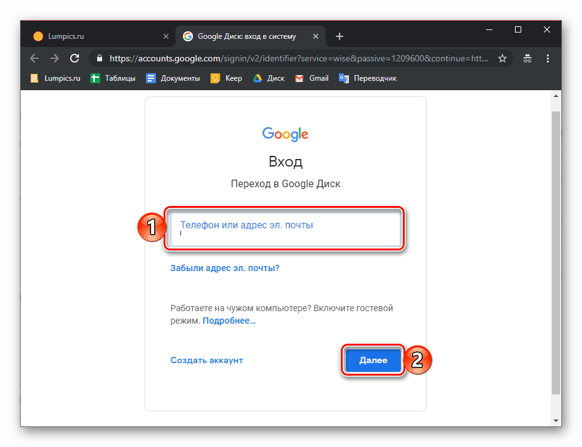Open the Gmail bookmark
The image size is (582, 447).
coord(311,78)
